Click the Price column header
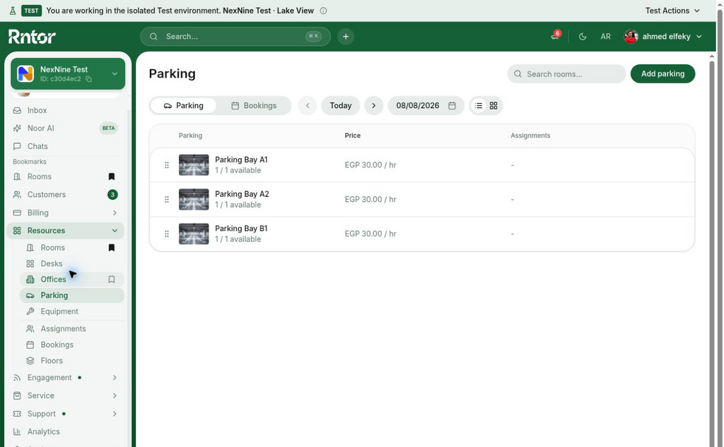Image resolution: width=724 pixels, height=447 pixels. (x=352, y=136)
